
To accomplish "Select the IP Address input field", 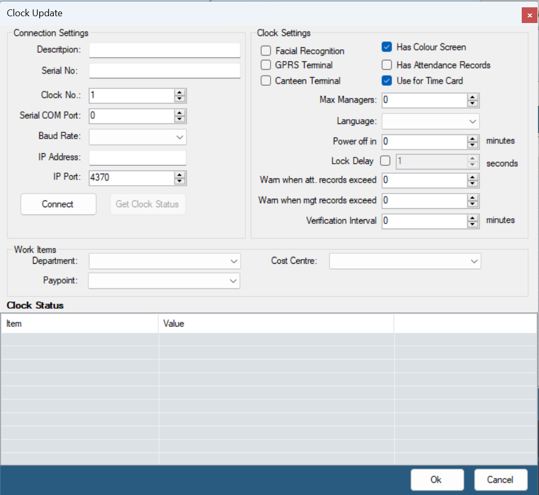I will (138, 158).
